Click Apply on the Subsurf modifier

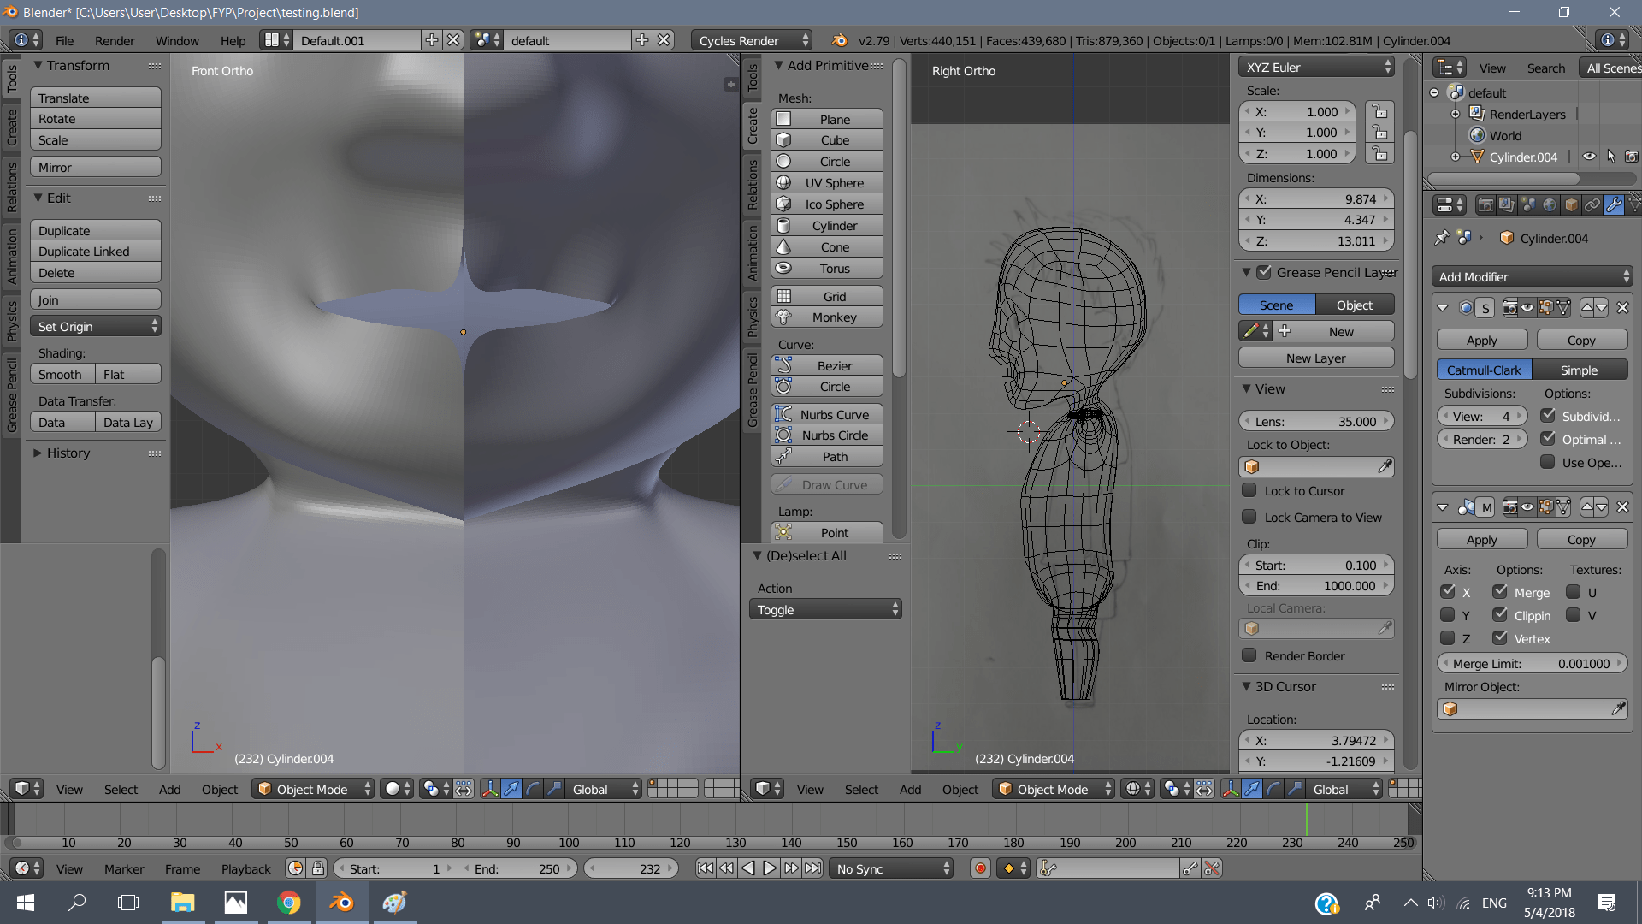(1480, 340)
